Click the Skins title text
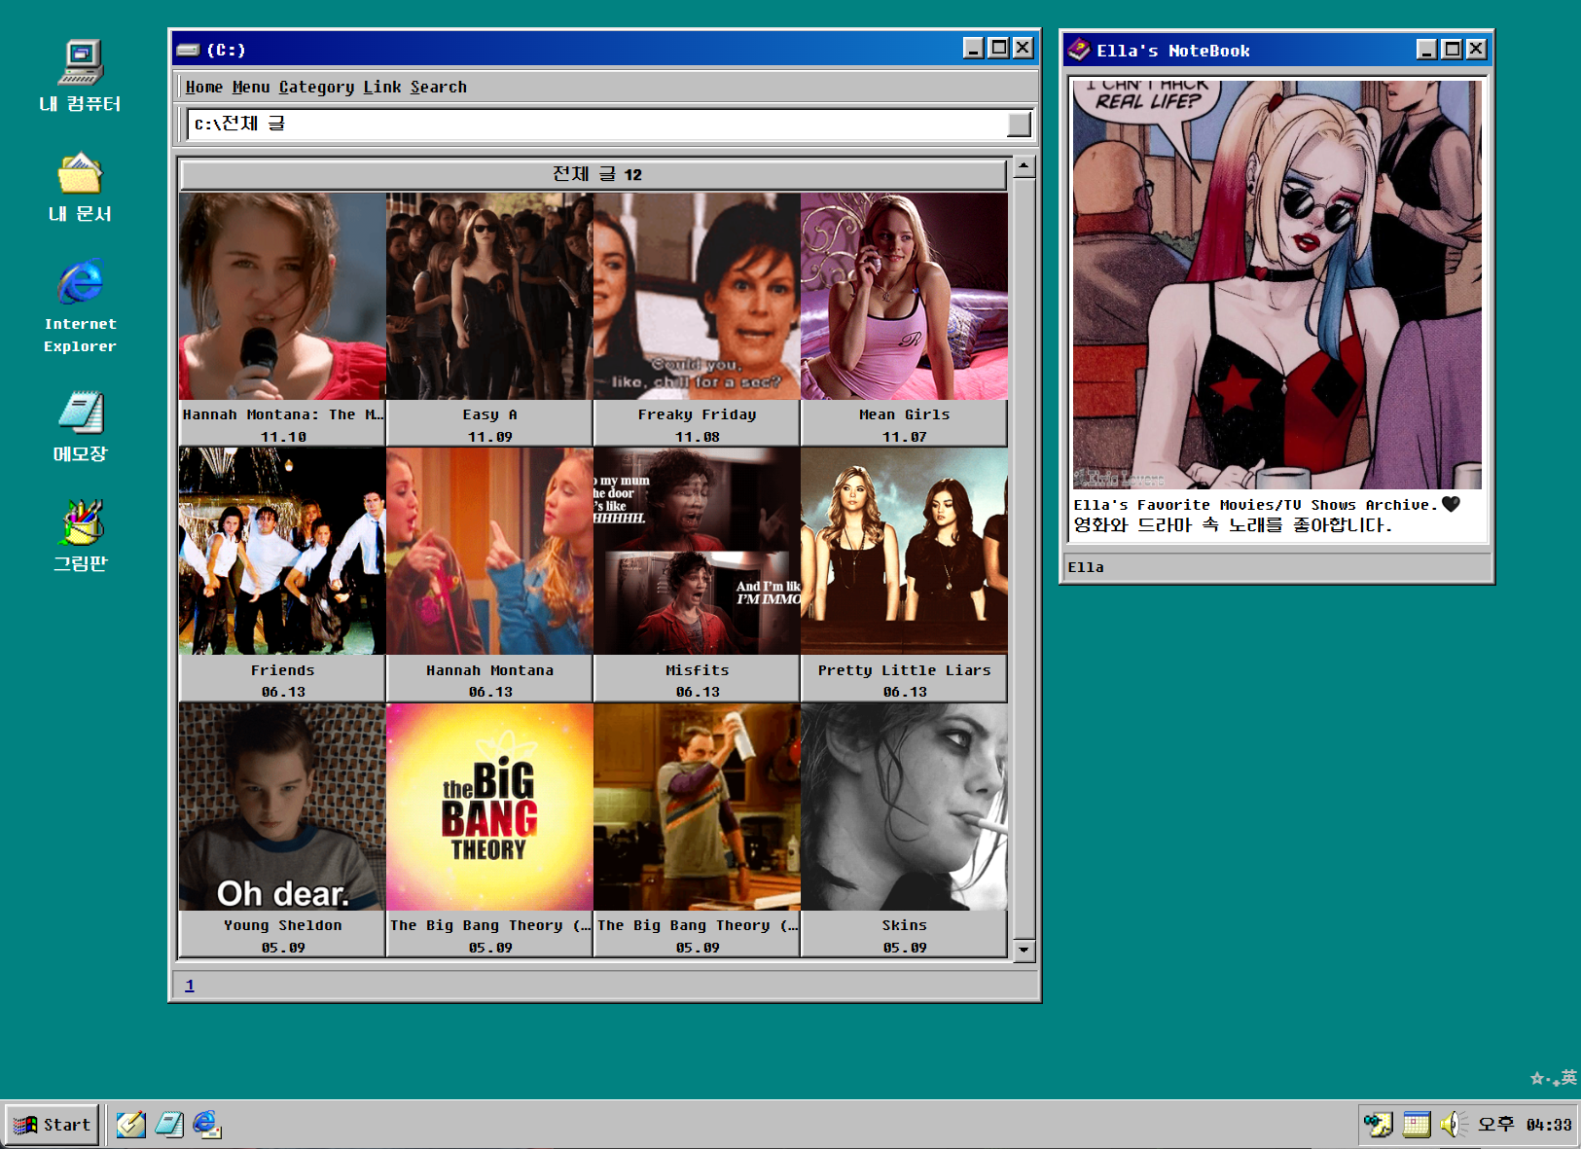The height and width of the screenshot is (1149, 1581). tap(904, 925)
